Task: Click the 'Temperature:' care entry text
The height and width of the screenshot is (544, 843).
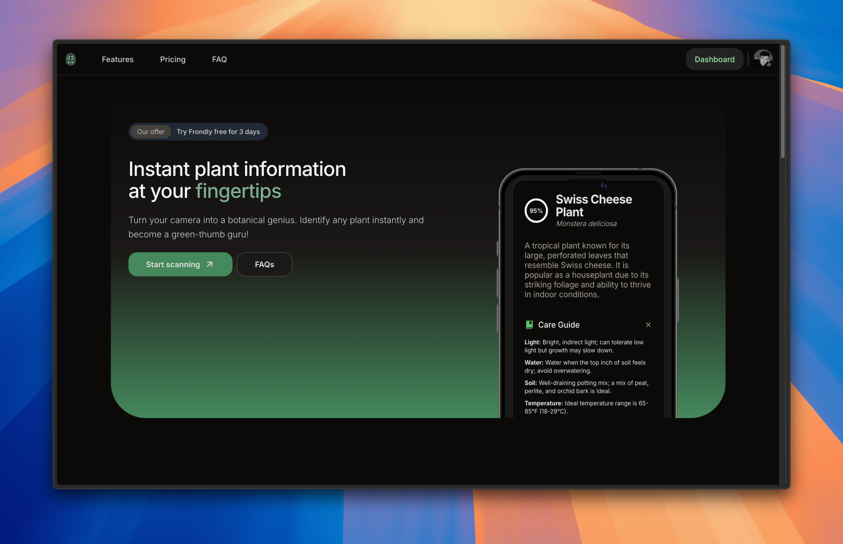Action: [586, 407]
